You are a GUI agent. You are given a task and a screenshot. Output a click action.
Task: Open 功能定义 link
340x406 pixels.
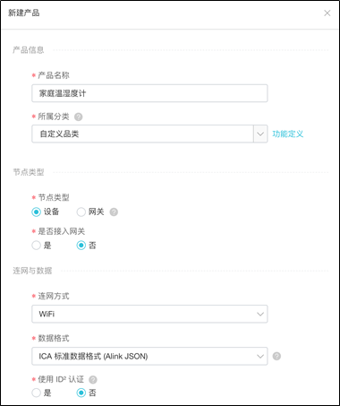pos(287,134)
